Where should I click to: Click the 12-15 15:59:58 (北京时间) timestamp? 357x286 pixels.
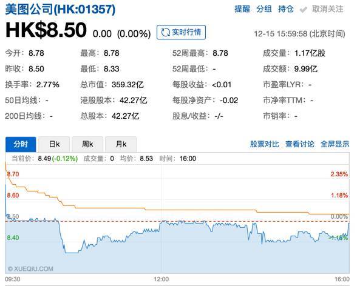click(299, 34)
